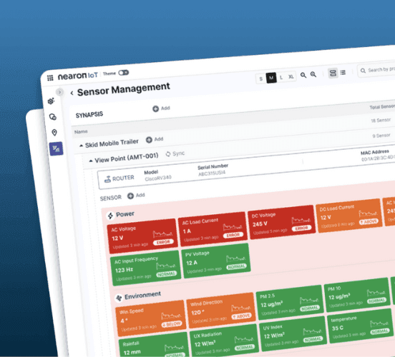The height and width of the screenshot is (357, 395).
Task: Select size M option
Action: pyautogui.click(x=271, y=78)
